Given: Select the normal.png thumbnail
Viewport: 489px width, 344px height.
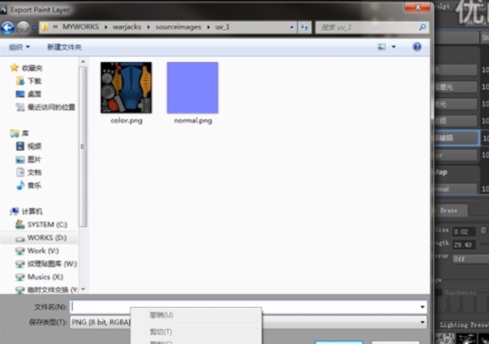Looking at the screenshot, I should [x=193, y=87].
